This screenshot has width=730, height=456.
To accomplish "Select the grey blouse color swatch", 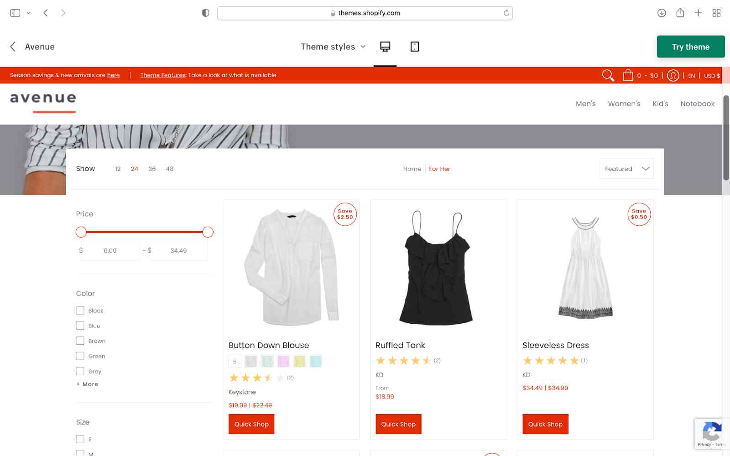I will point(251,362).
